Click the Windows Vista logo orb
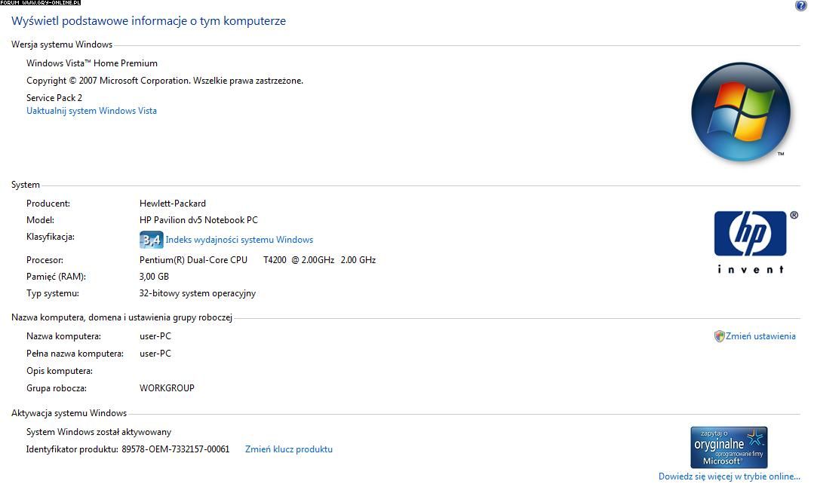817x484 pixels. coord(741,112)
